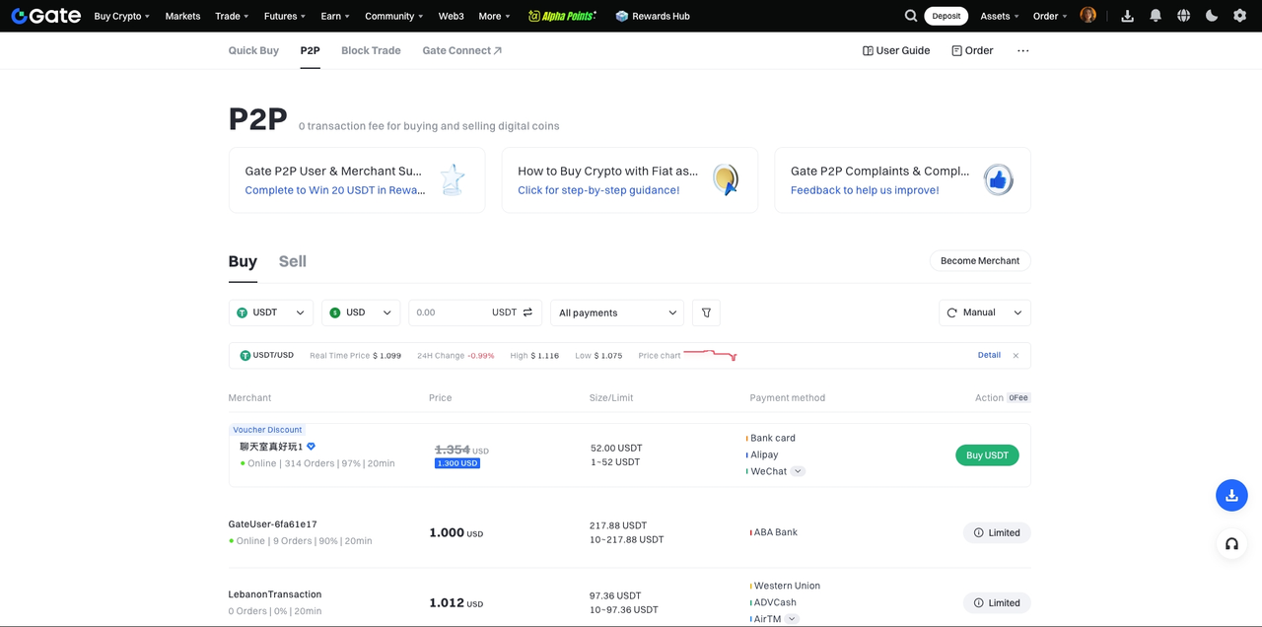
Task: Expand the USDT coin dropdown
Action: tap(271, 313)
